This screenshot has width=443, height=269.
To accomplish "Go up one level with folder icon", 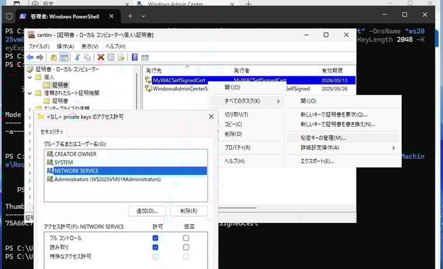I will click(54, 57).
